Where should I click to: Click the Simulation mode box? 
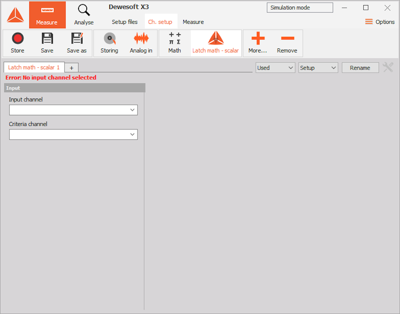300,8
